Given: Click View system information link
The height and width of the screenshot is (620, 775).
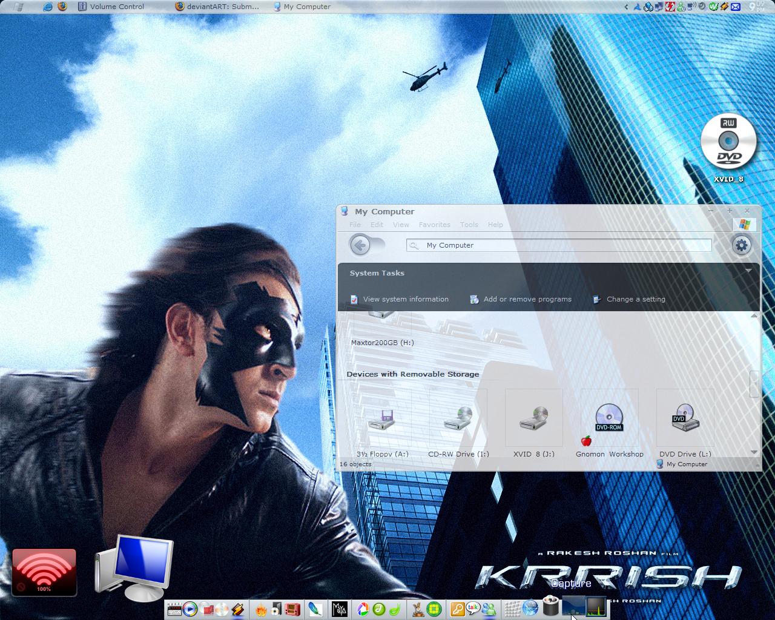Looking at the screenshot, I should pos(405,299).
